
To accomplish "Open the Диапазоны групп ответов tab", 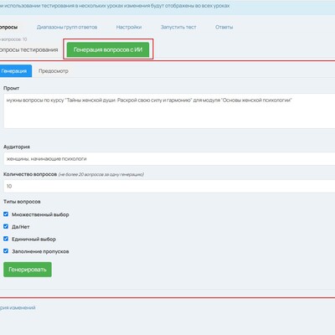I will click(67, 27).
